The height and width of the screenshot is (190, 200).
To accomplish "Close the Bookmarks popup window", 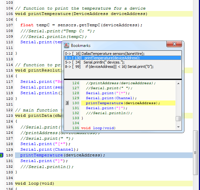I will 174,44.
